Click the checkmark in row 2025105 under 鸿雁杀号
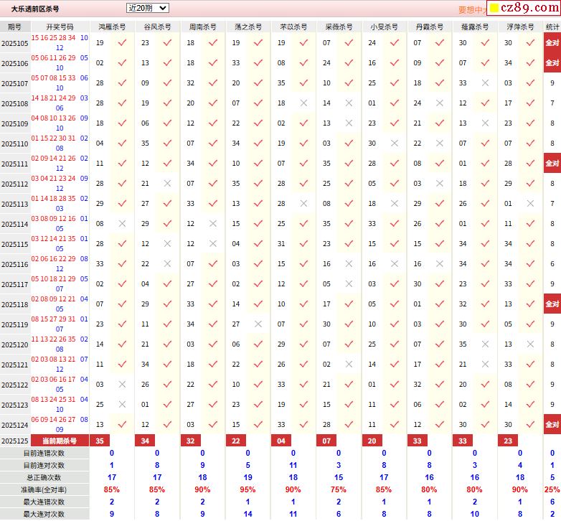 click(x=122, y=43)
